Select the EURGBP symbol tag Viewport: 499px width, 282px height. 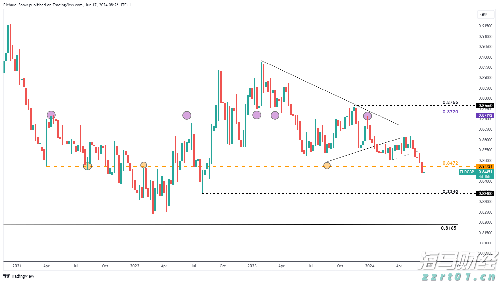pos(467,172)
